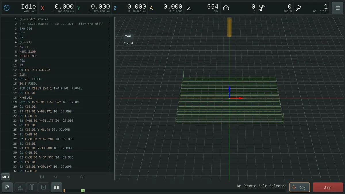
Task: Open options menu for line 12 G0 X68.9
Action: (110, 70)
